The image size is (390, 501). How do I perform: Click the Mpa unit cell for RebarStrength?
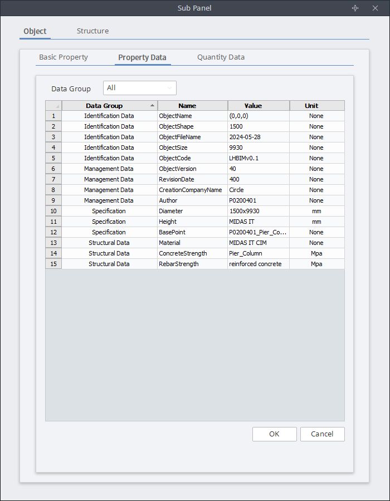[316, 264]
